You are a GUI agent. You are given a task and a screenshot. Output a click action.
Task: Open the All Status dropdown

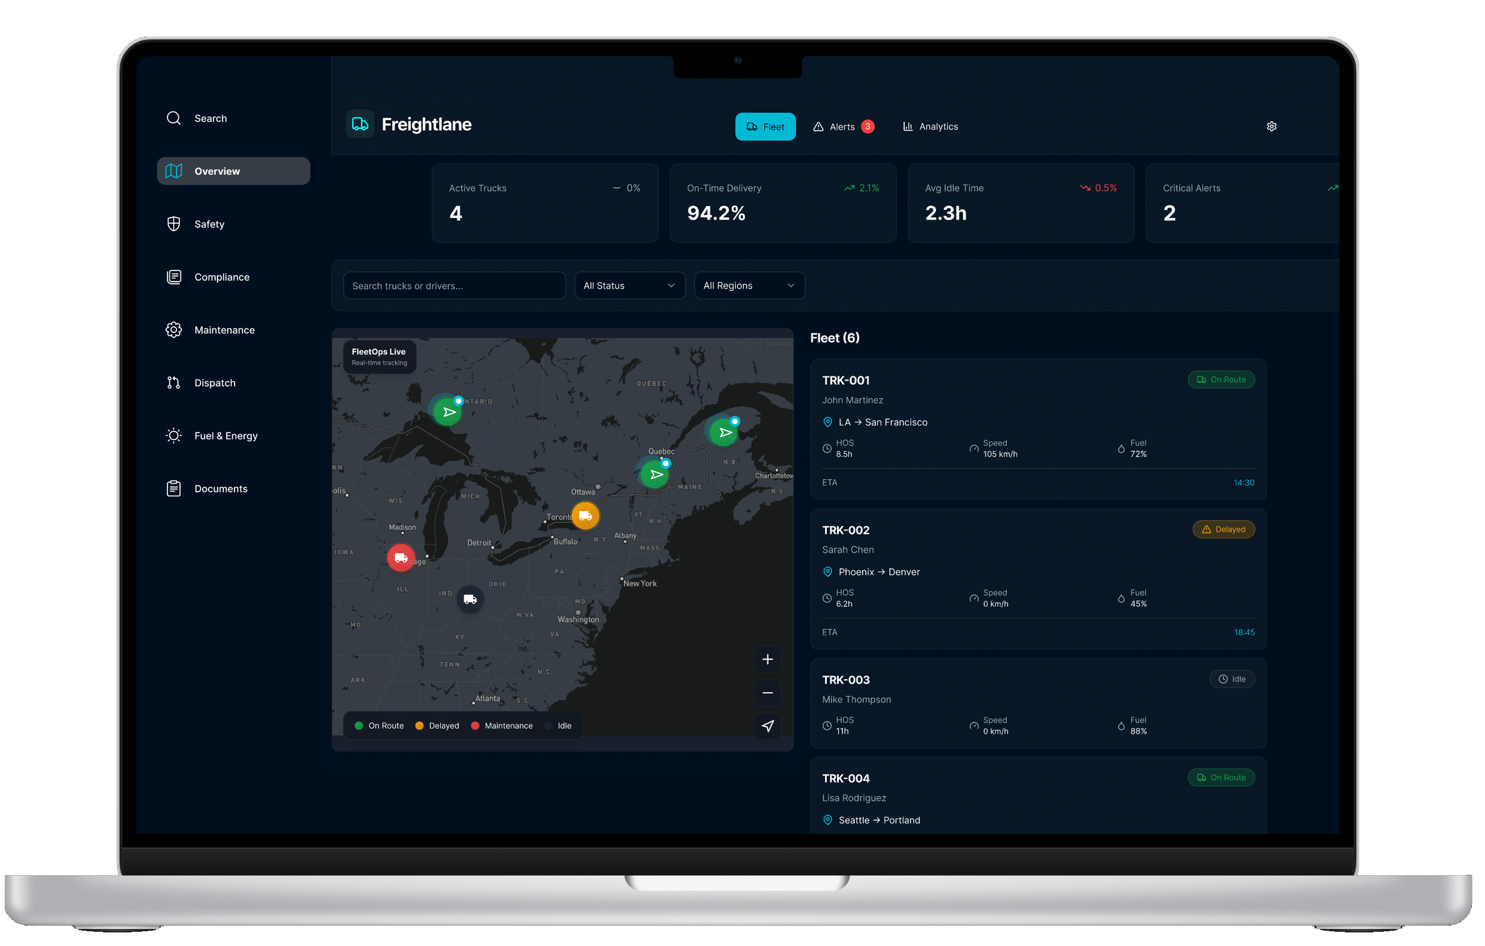click(629, 286)
